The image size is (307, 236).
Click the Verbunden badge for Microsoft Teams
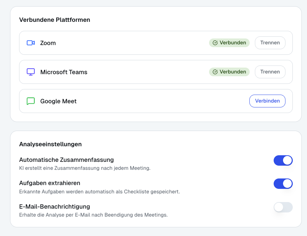(229, 72)
